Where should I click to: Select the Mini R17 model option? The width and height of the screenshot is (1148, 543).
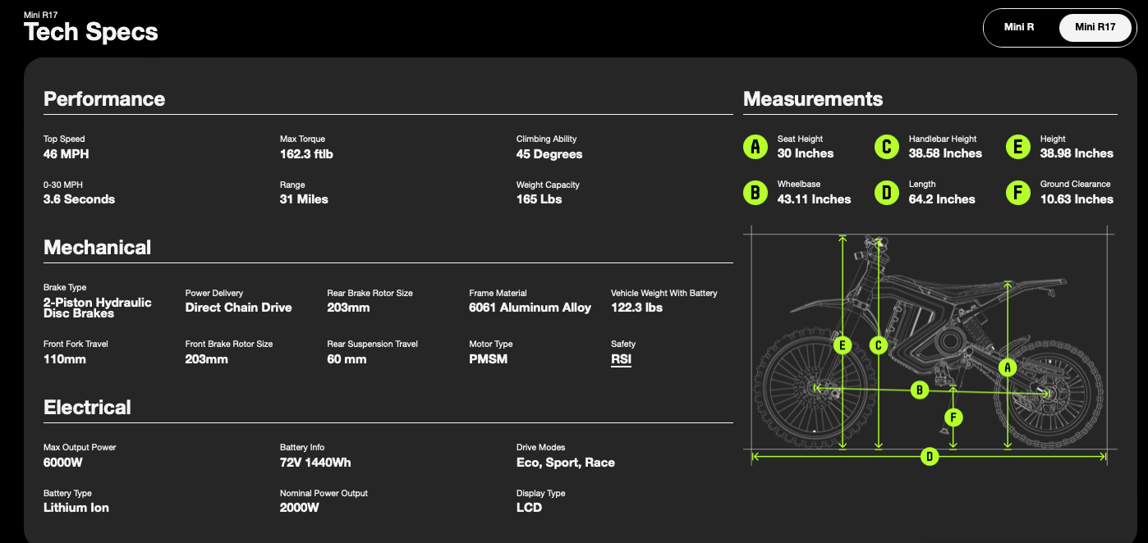[1095, 27]
